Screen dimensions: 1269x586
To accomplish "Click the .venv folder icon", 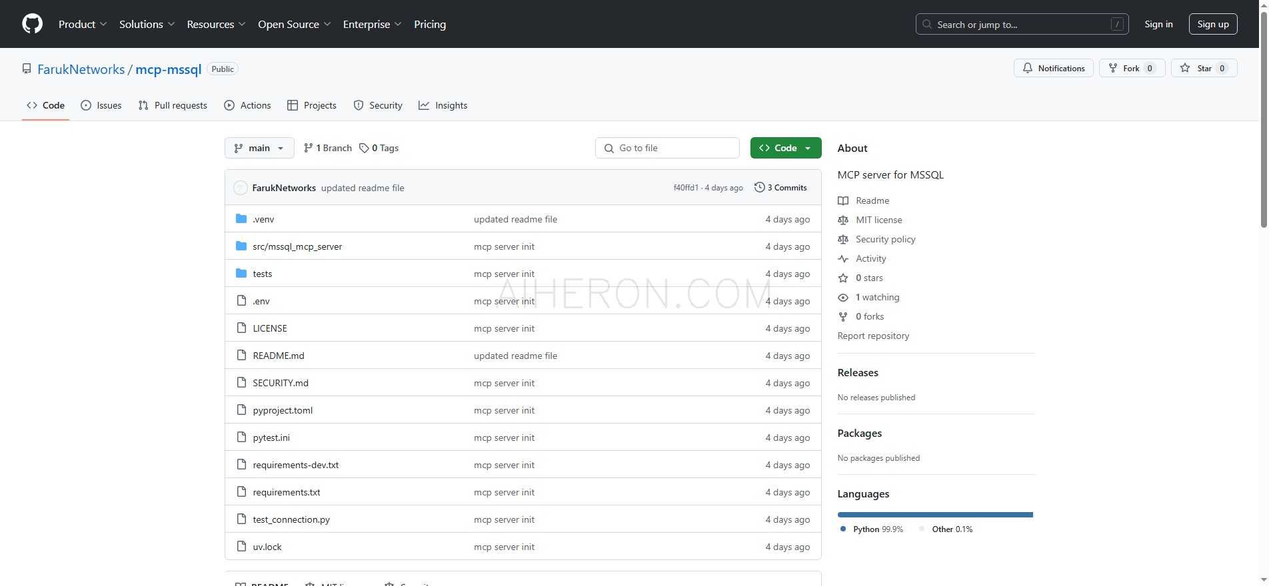I will pyautogui.click(x=241, y=219).
